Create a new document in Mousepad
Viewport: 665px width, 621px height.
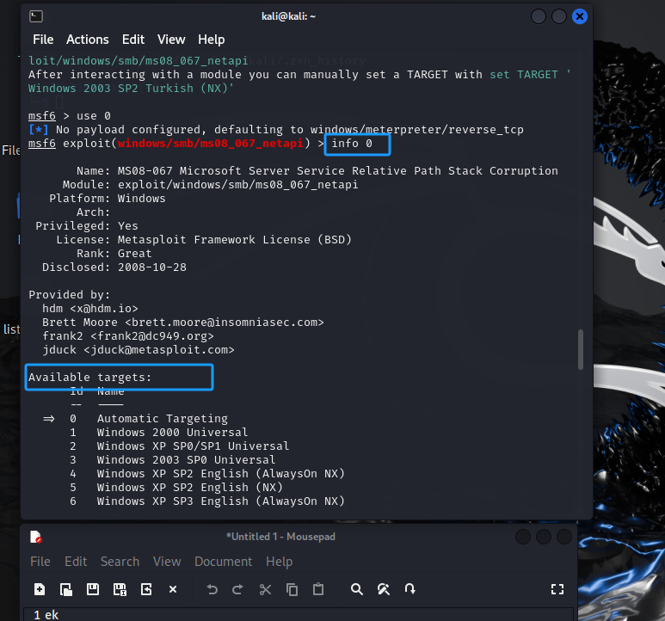click(40, 589)
